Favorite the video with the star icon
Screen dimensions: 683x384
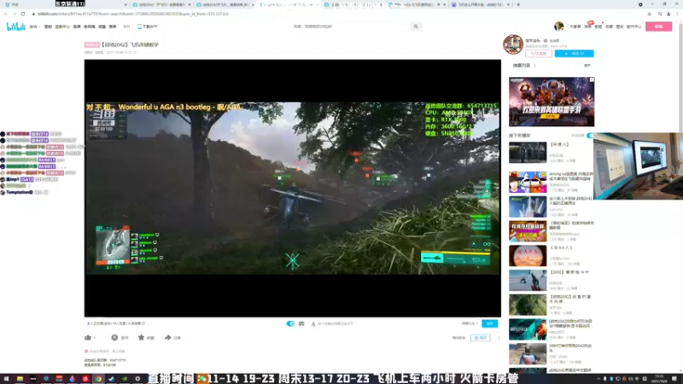coord(141,337)
